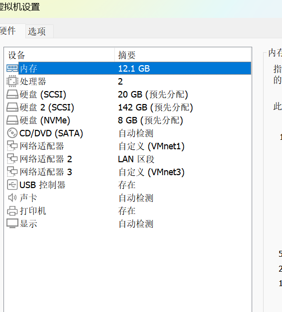
Task: Select the 硬盘 2 (SCSI) row
Action: click(x=129, y=107)
